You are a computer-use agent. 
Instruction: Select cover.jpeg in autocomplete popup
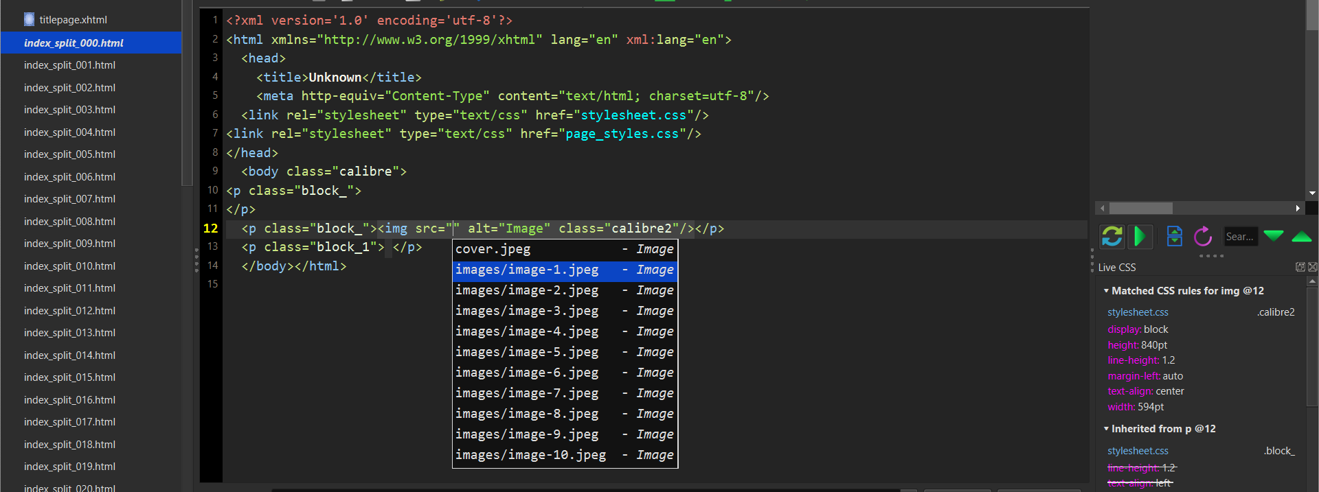pyautogui.click(x=493, y=249)
